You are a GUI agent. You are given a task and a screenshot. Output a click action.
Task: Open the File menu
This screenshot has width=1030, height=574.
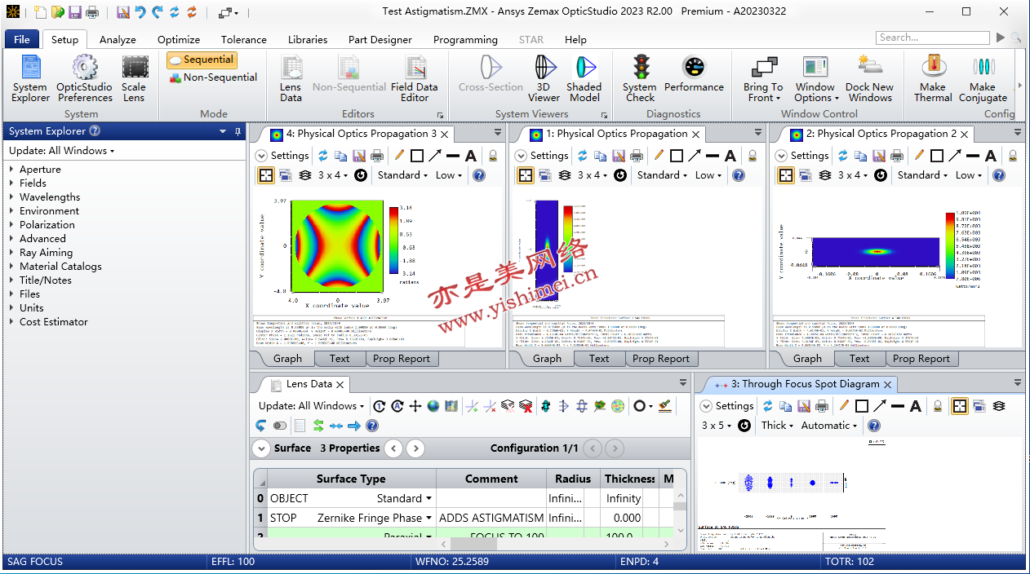pos(22,39)
